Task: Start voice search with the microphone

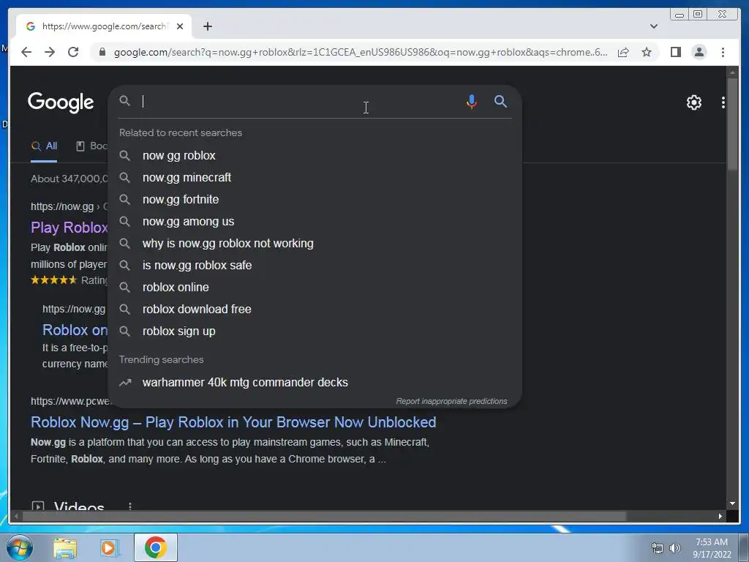Action: [x=471, y=101]
